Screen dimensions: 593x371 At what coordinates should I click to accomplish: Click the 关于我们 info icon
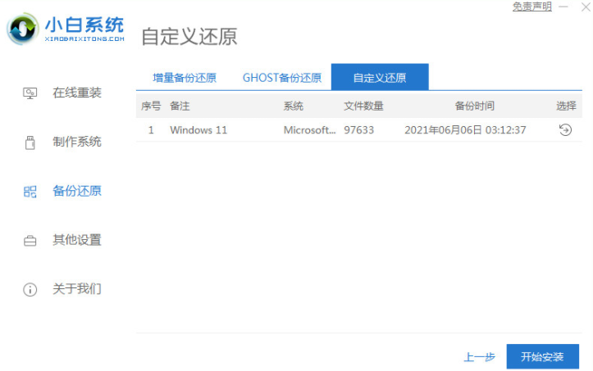coord(30,290)
